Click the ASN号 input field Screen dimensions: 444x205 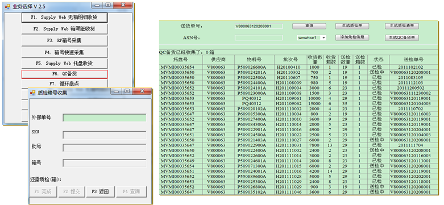pyautogui.click(x=259, y=37)
